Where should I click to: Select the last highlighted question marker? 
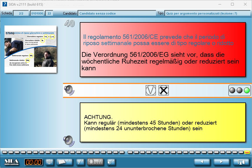click(x=247, y=152)
